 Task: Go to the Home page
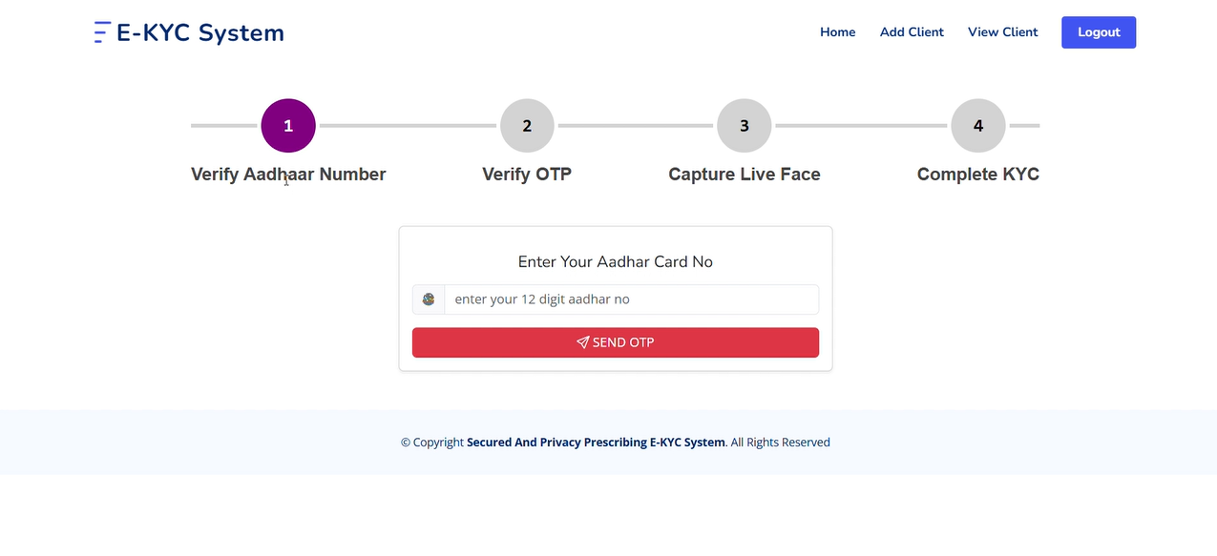pyautogui.click(x=837, y=32)
